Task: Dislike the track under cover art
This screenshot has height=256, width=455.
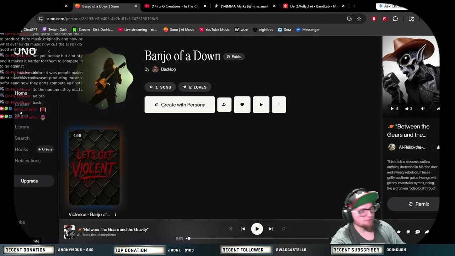Action: pyautogui.click(x=423, y=109)
